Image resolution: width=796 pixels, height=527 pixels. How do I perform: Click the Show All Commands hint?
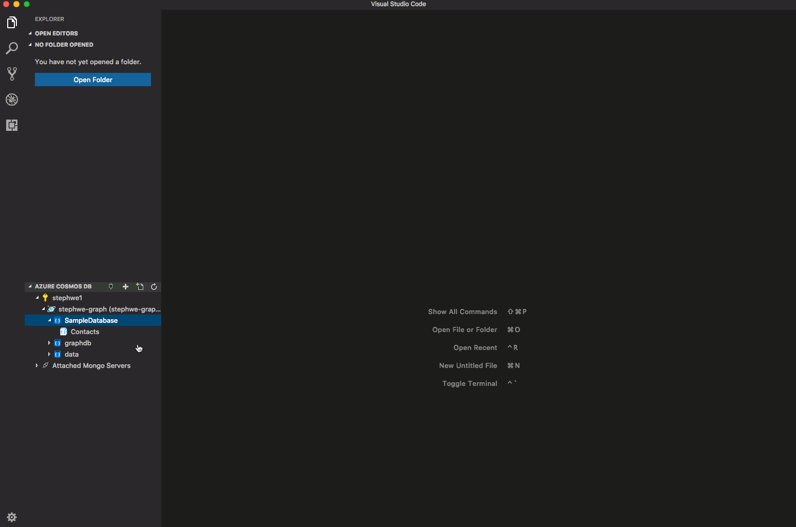point(463,311)
